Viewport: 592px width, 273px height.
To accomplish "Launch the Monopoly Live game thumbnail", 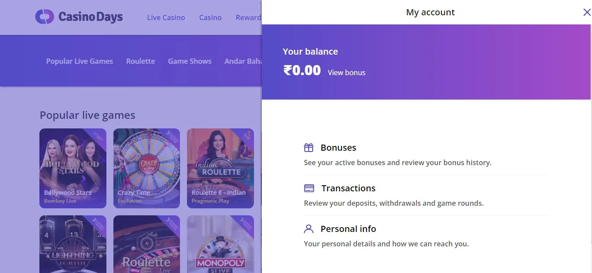I will click(220, 245).
